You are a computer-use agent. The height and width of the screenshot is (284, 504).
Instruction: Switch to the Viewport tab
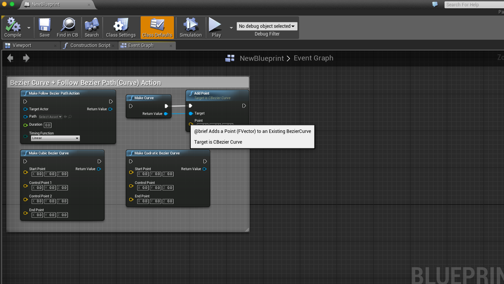click(22, 45)
